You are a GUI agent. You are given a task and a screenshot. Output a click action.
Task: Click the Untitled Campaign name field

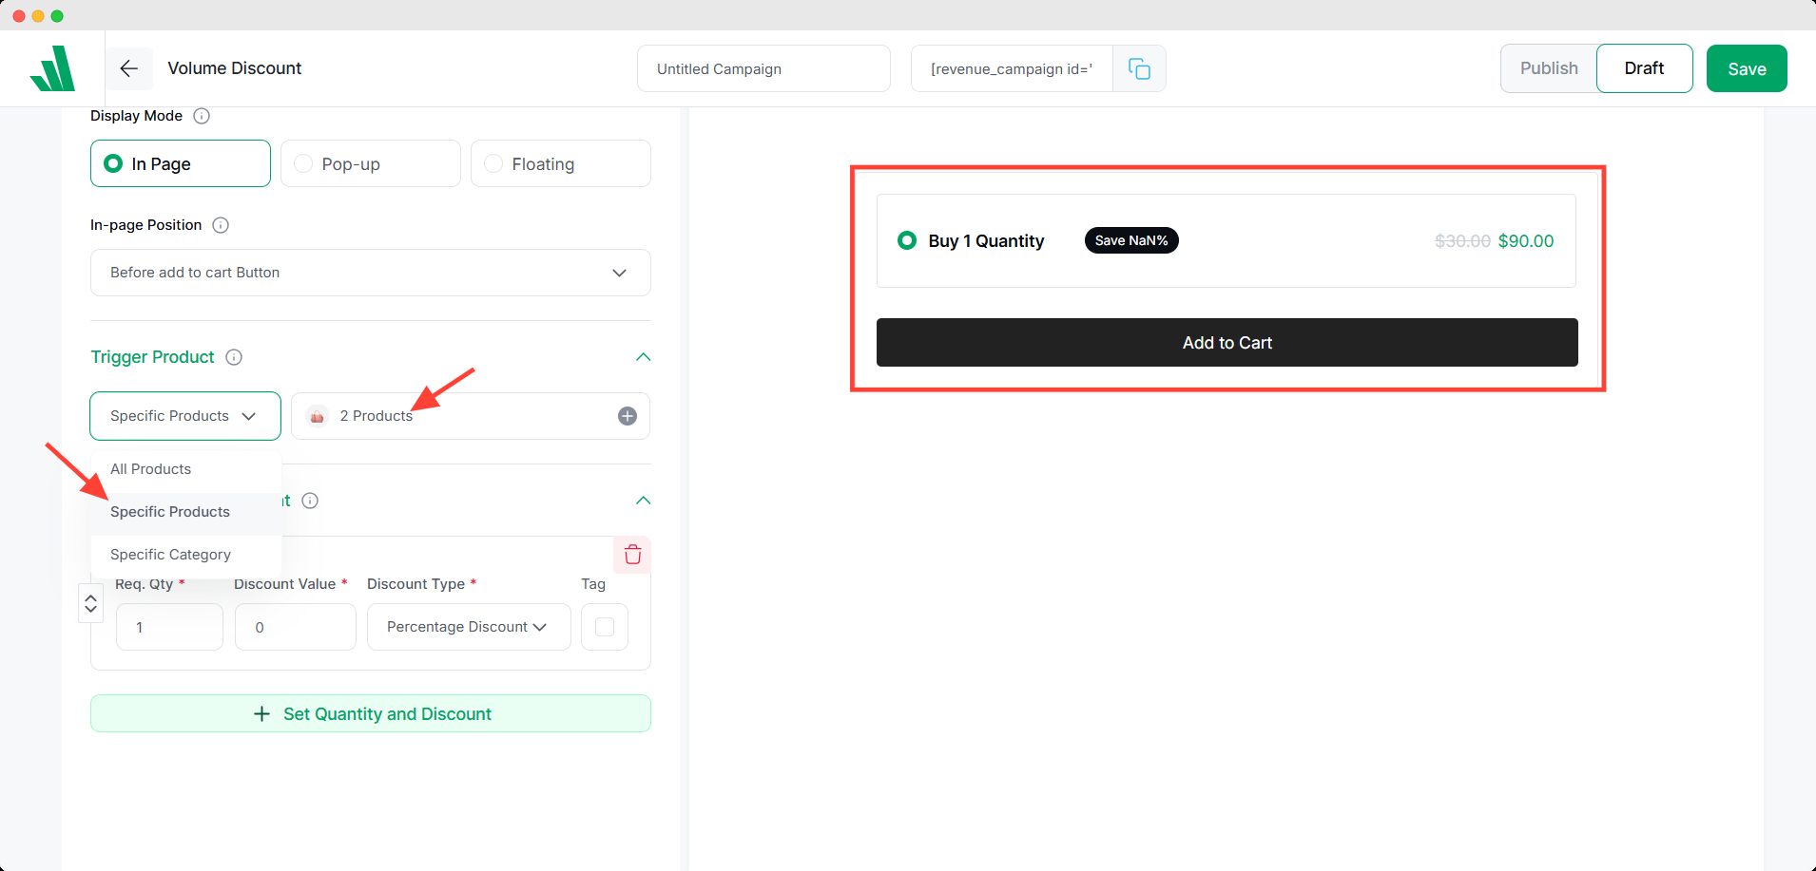coord(763,68)
